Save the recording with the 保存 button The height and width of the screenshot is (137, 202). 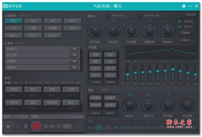tap(67, 126)
